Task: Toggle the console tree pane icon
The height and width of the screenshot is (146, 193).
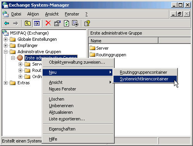Action: point(37,23)
